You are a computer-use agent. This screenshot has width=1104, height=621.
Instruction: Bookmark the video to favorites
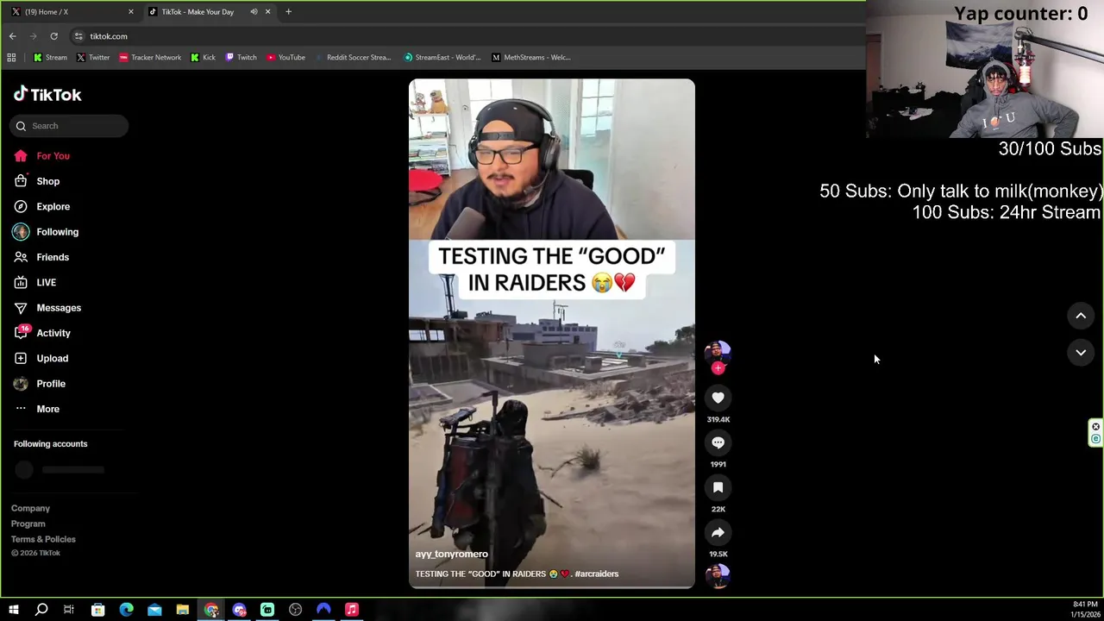[x=718, y=487]
